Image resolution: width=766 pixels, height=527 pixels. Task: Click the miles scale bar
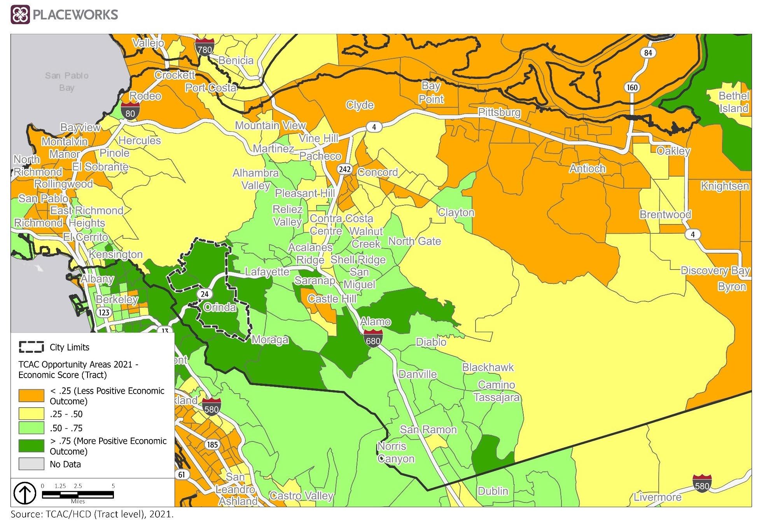[78, 495]
